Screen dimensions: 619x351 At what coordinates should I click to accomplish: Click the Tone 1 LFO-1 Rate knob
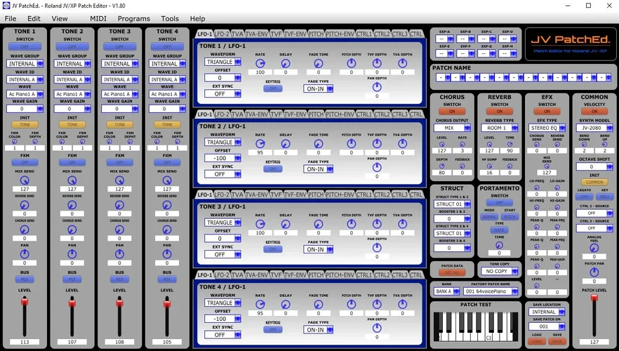260,63
